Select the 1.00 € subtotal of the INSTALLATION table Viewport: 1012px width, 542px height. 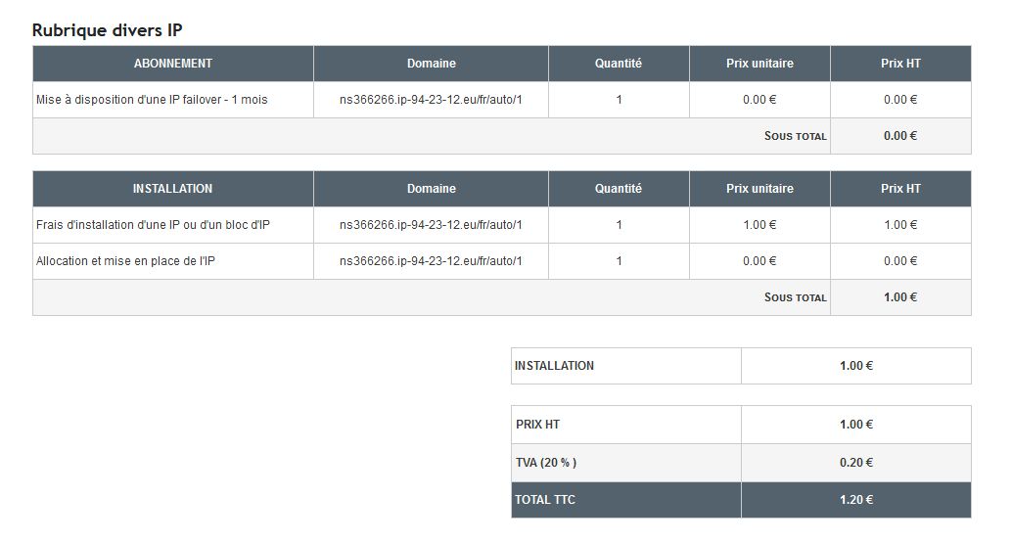(900, 297)
